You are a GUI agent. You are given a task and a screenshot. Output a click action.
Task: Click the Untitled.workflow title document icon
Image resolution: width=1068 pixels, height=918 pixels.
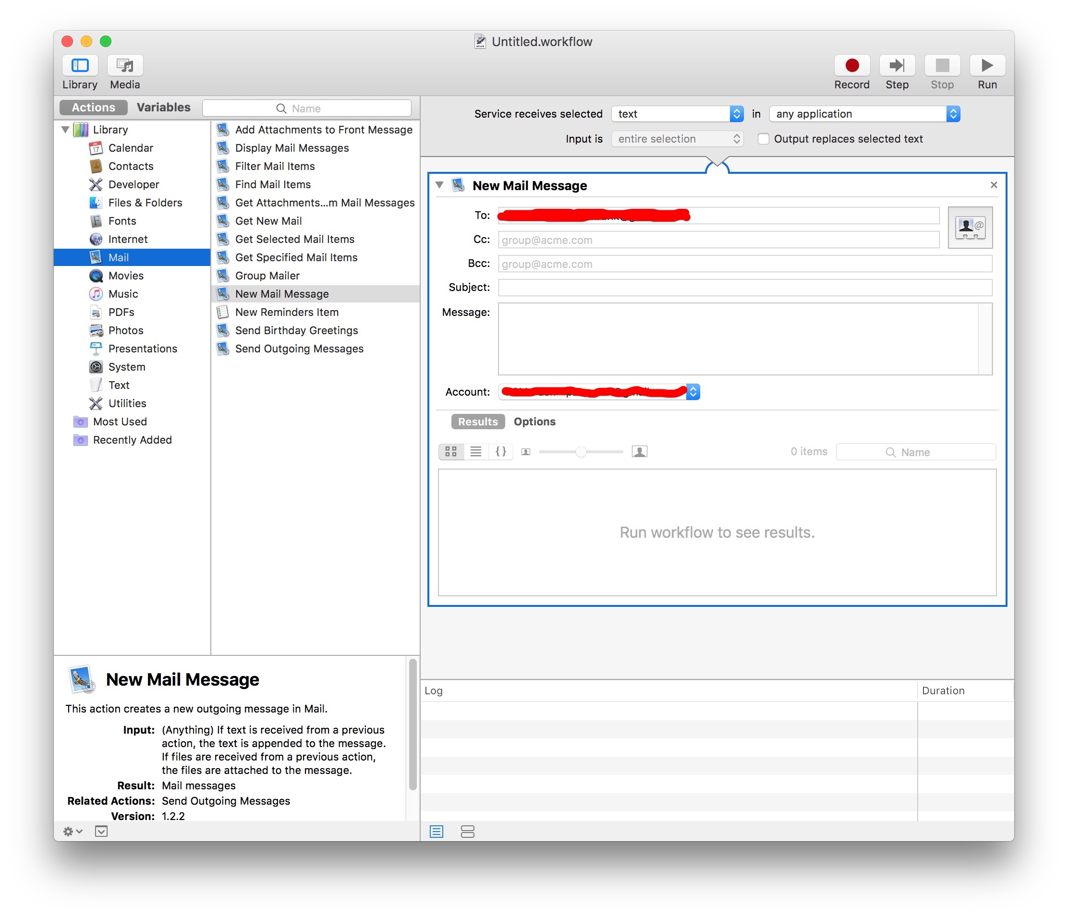pyautogui.click(x=480, y=41)
